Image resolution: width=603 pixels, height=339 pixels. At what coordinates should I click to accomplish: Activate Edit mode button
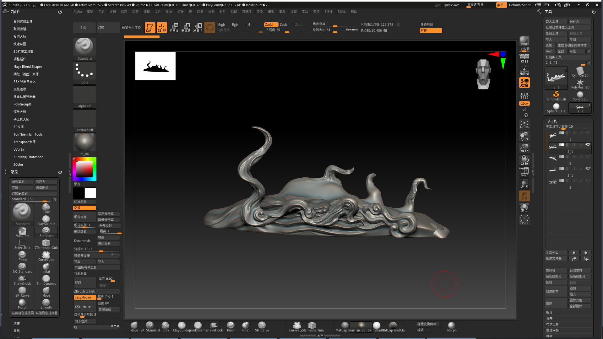[150, 28]
